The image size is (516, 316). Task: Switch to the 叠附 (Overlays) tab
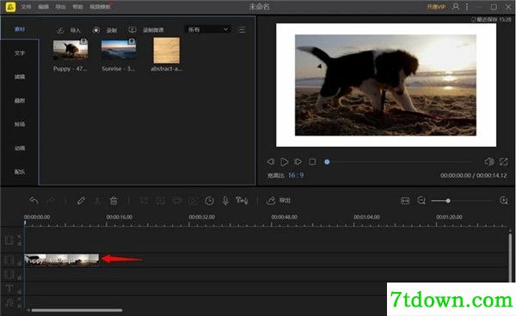20,100
